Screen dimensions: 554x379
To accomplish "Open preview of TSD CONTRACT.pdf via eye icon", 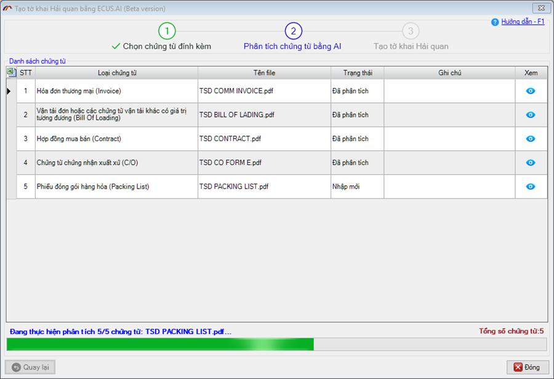I will click(531, 139).
